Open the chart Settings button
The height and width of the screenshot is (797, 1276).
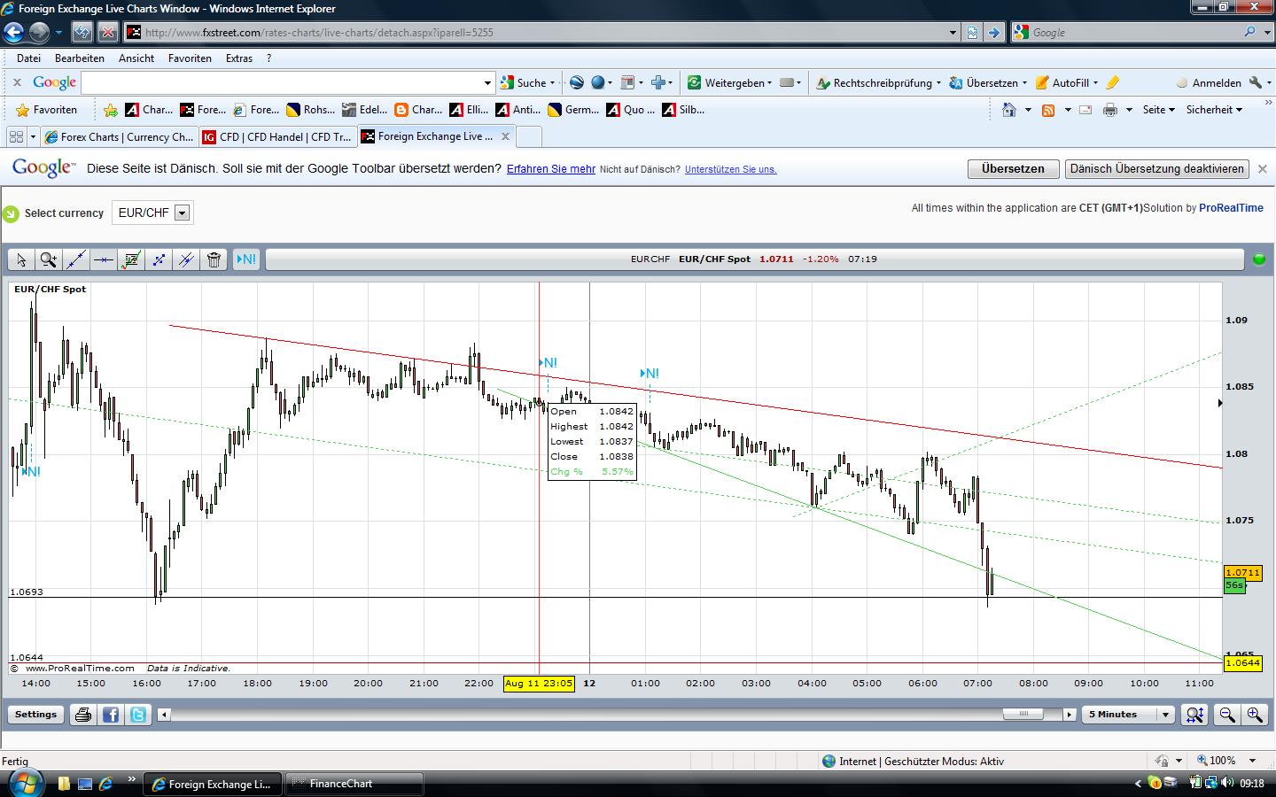click(x=35, y=715)
